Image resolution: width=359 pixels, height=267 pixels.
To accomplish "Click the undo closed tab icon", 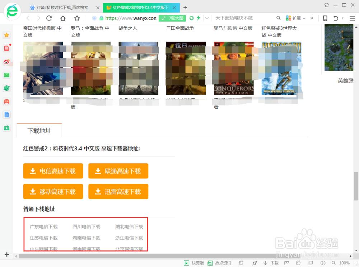I will (336, 18).
